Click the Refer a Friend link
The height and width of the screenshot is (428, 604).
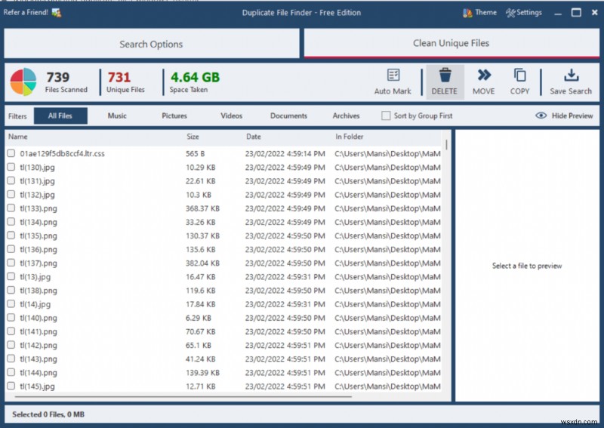pyautogui.click(x=26, y=13)
